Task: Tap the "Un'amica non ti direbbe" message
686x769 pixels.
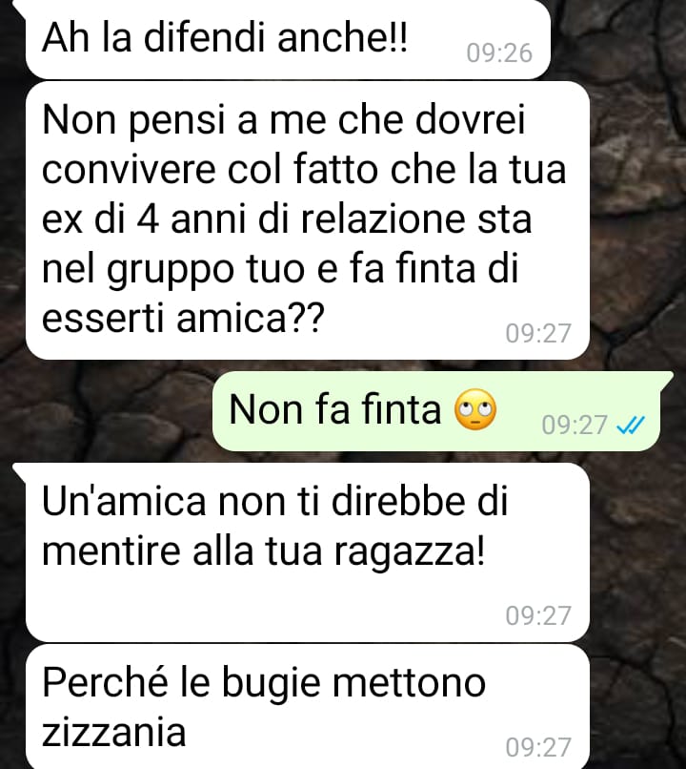Action: pyautogui.click(x=308, y=551)
